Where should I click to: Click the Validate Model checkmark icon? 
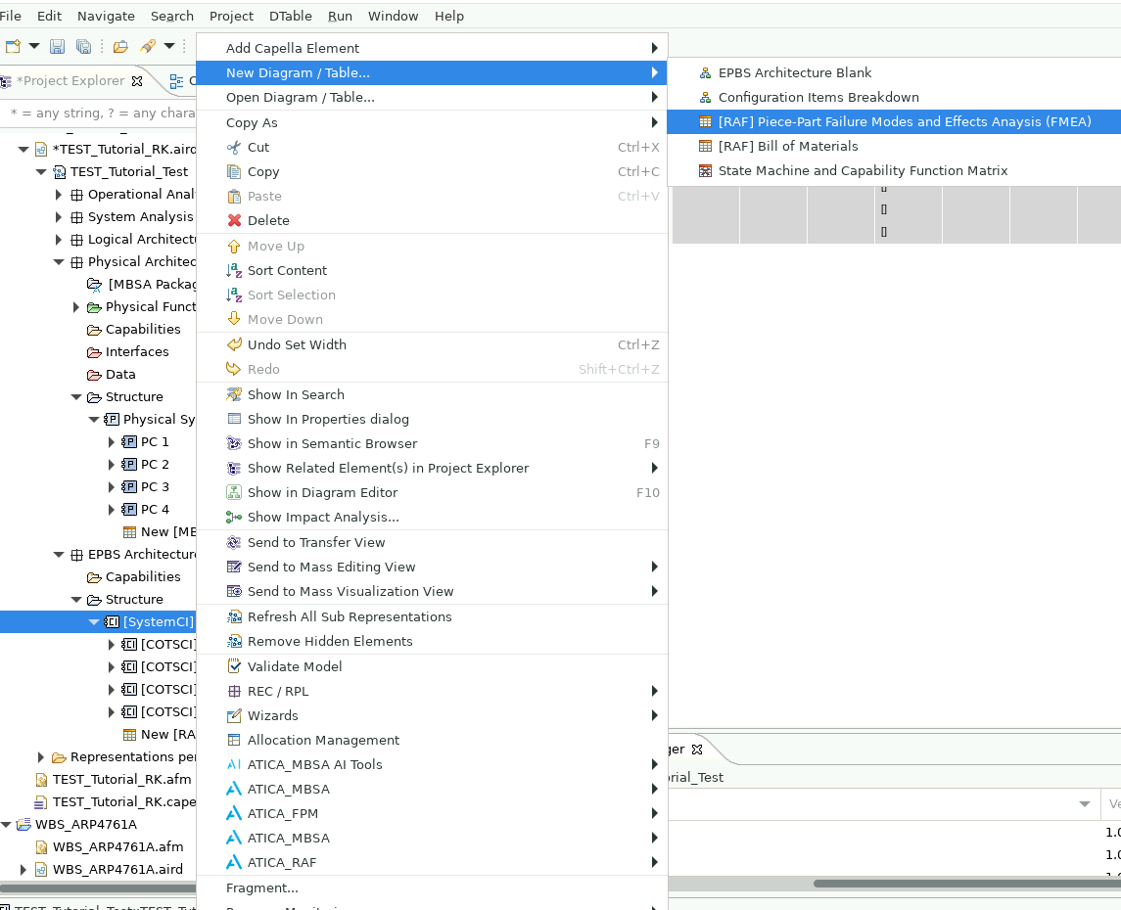click(x=234, y=666)
